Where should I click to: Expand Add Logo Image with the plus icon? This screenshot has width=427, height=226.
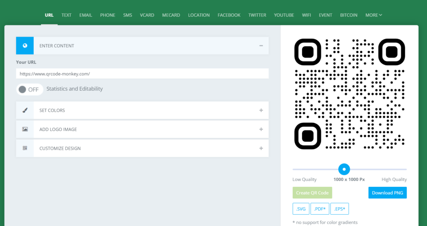tap(261, 129)
